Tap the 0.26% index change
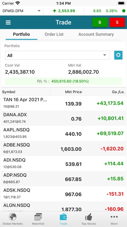The image size is (127, 227). coord(112,11)
